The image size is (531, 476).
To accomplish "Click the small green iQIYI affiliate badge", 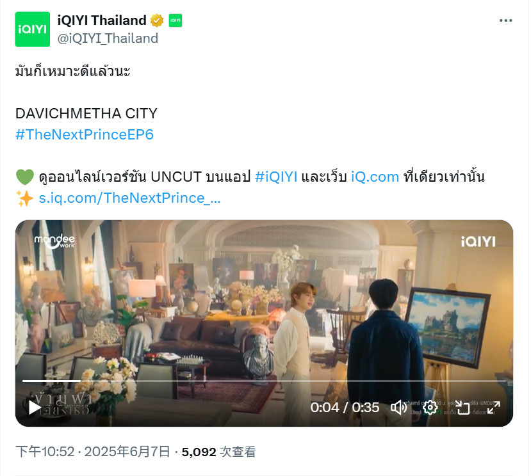I will 175,20.
